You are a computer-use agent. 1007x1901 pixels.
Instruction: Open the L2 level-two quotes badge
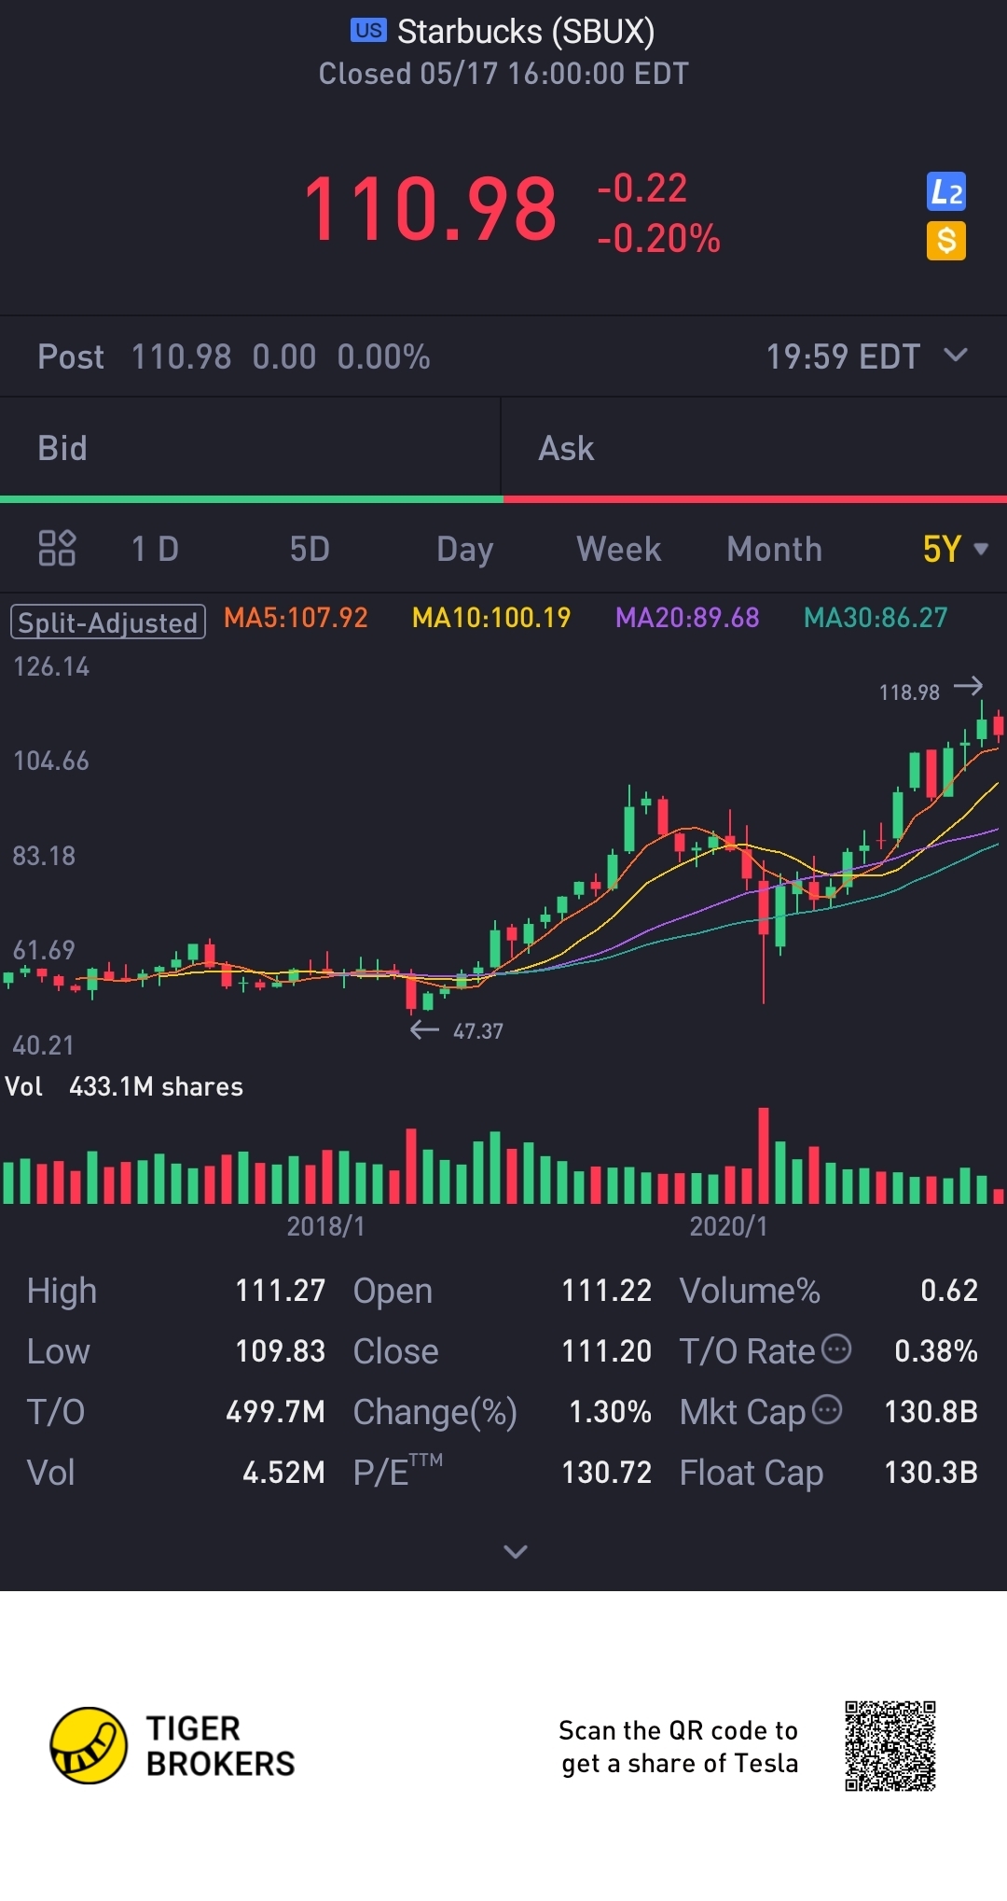[x=945, y=192]
